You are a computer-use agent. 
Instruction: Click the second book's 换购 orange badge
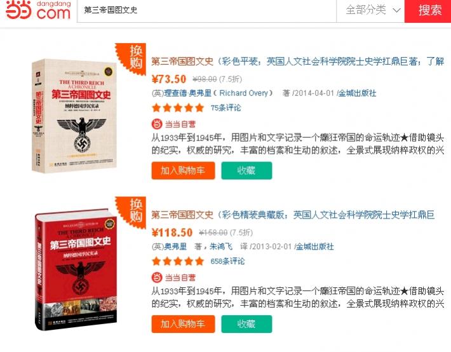pos(132,213)
